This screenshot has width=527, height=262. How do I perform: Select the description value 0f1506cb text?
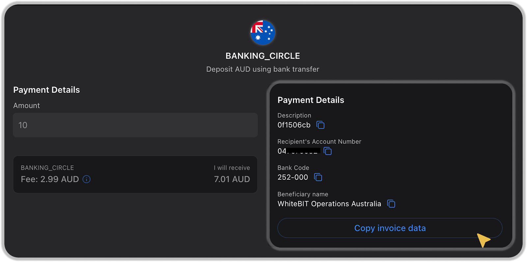(x=294, y=125)
